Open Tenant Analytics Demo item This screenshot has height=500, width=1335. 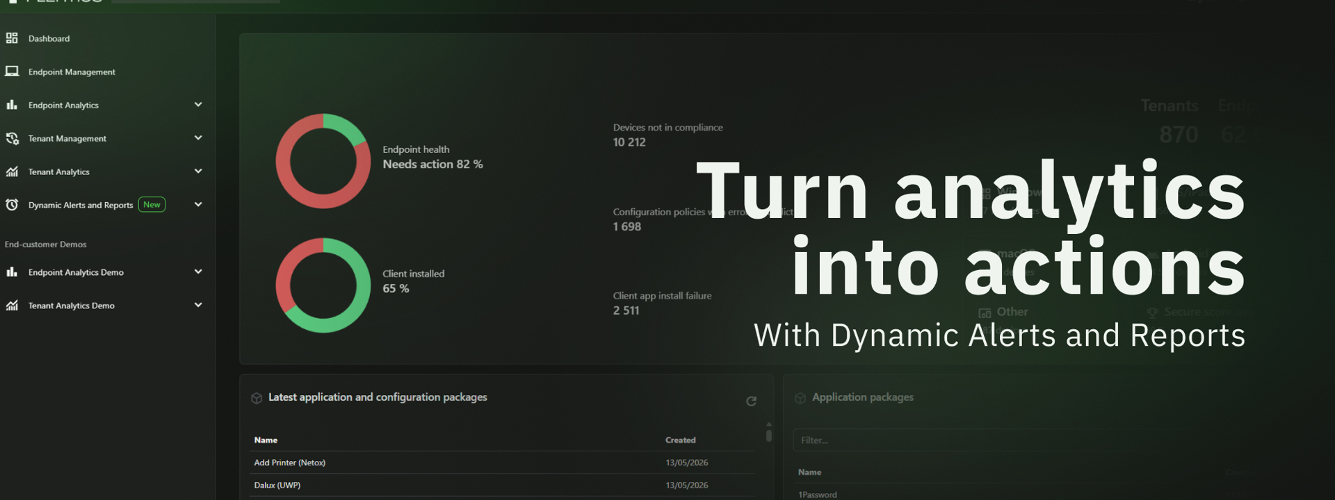pos(72,306)
